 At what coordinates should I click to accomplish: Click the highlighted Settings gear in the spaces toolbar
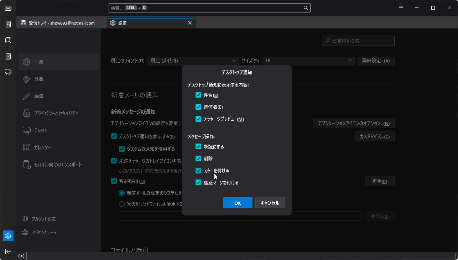[x=8, y=236]
